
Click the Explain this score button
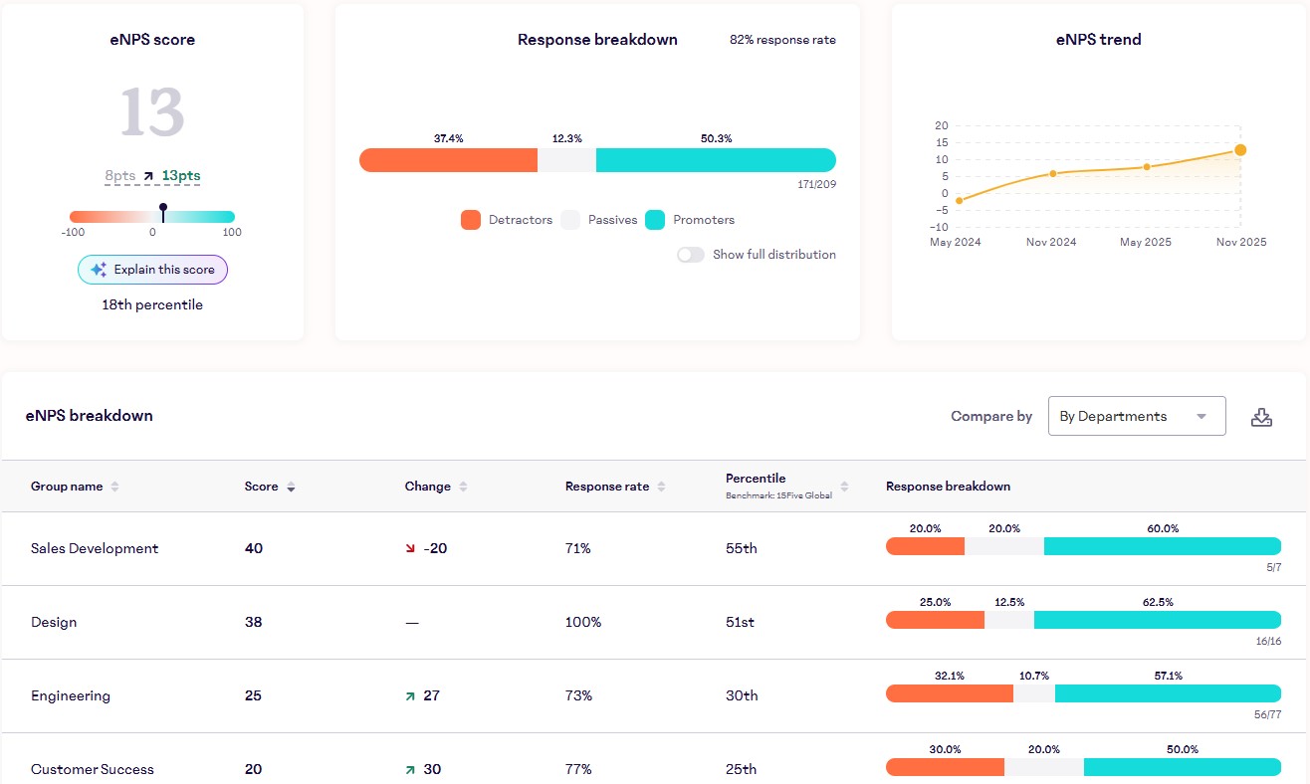152,269
